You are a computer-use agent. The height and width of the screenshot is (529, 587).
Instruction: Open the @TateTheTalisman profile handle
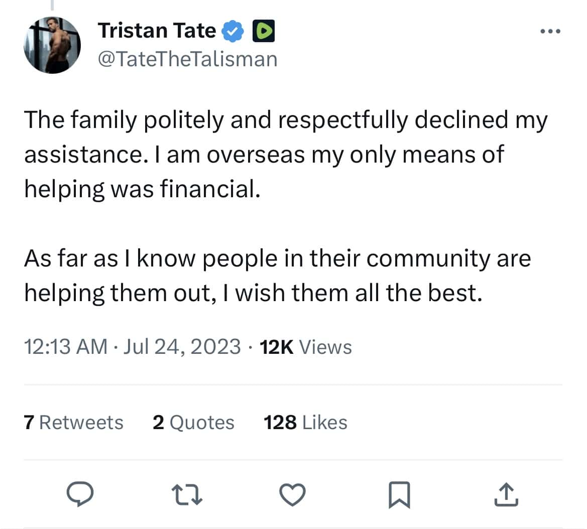188,59
